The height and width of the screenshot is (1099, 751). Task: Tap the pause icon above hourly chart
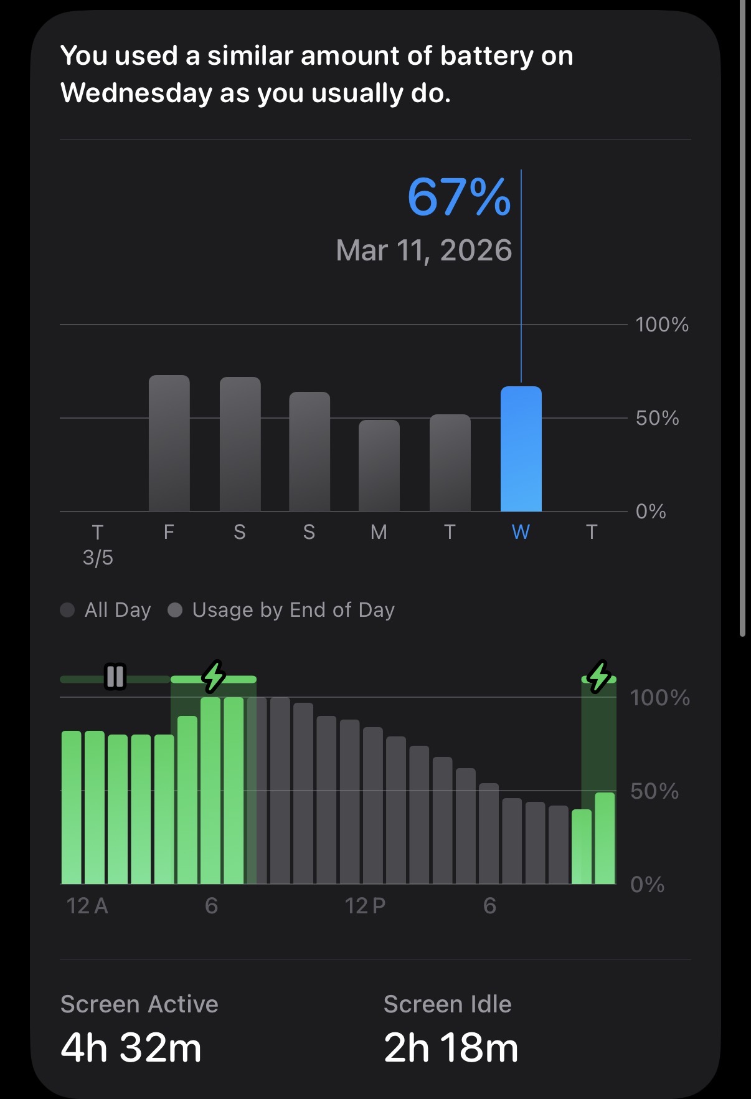coord(115,677)
